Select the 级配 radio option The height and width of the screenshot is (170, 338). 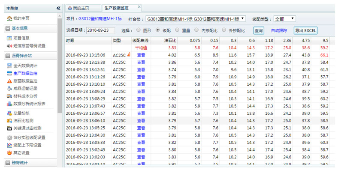point(158,30)
